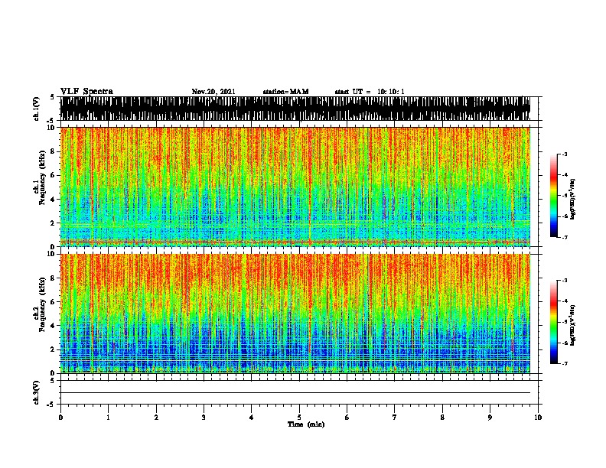Click the 'VLF Spectra' title text
Image resolution: width=606 pixels, height=468 pixels.
click(x=86, y=92)
